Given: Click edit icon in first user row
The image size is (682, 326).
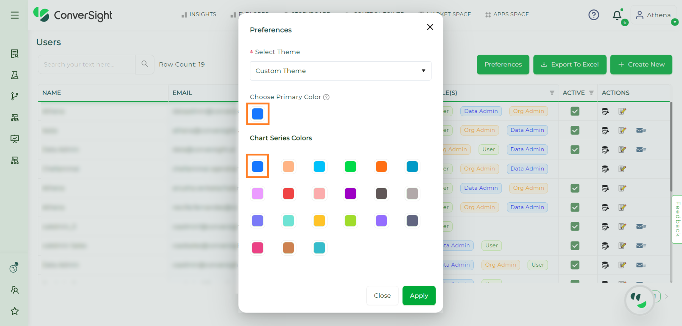Looking at the screenshot, I should point(622,111).
